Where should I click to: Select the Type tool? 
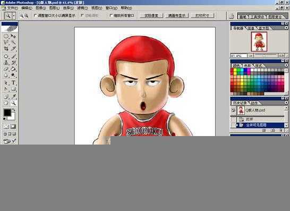[x=13, y=83]
